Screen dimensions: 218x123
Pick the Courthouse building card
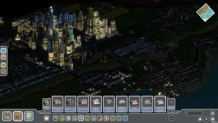pyautogui.click(x=83, y=104)
